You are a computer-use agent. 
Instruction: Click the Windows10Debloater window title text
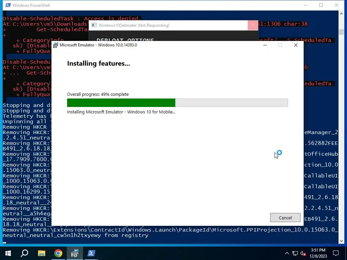click(134, 25)
